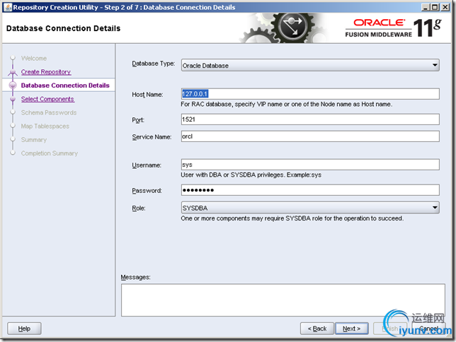Viewport: 456px width, 342px height.
Task: Go to the Select Components step
Action: click(x=47, y=99)
